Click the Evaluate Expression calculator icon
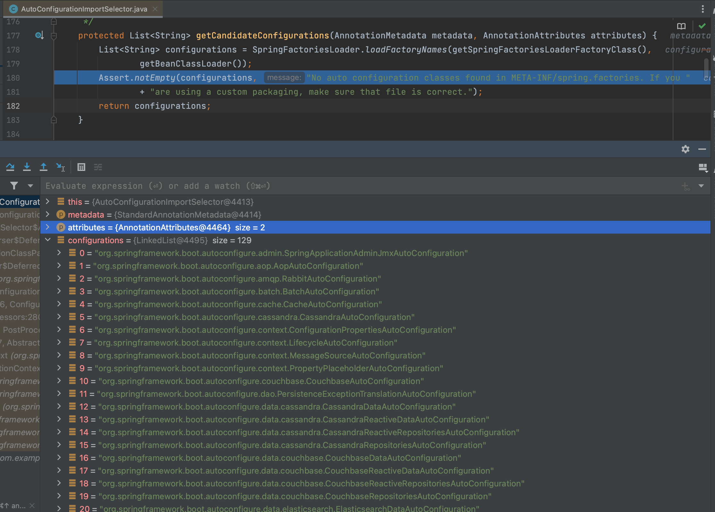The width and height of the screenshot is (715, 512). pos(81,167)
